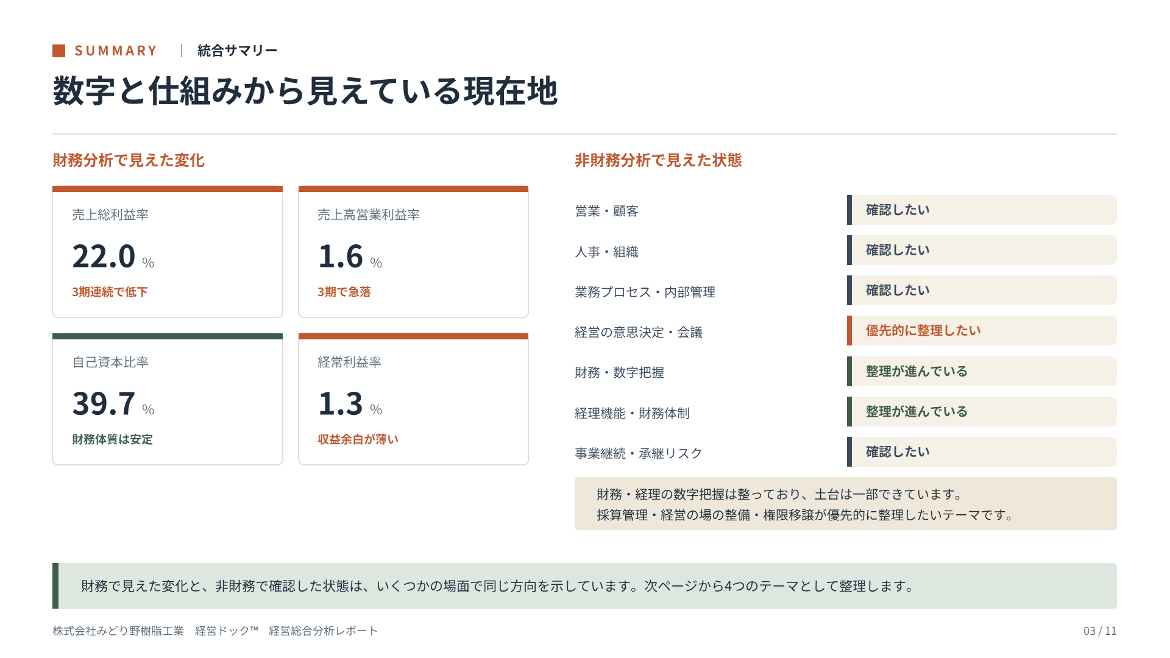
Task: Click the 3期連続で低下 note
Action: click(x=110, y=292)
